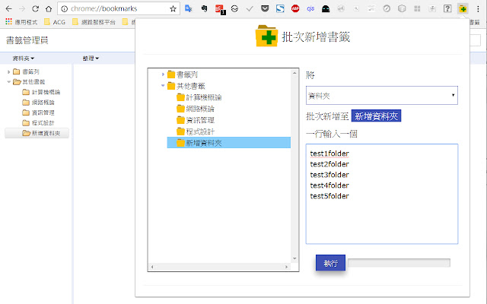Screen dimensions: 487x304
Task: Select 新增資料夾 in the manager sidebar
Action: click(x=37, y=133)
